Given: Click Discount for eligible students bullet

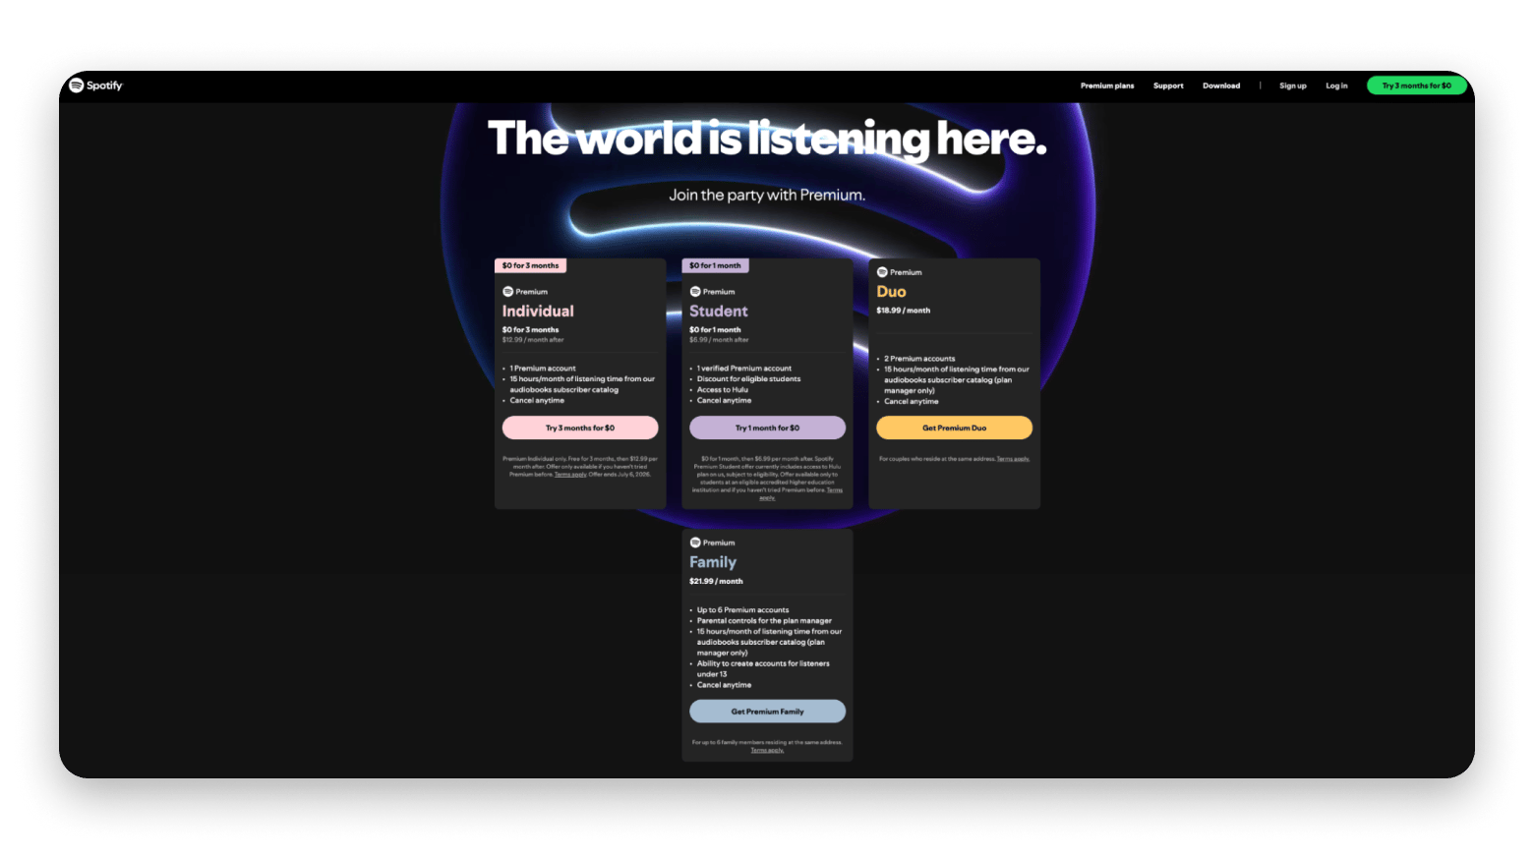Looking at the screenshot, I should (748, 379).
